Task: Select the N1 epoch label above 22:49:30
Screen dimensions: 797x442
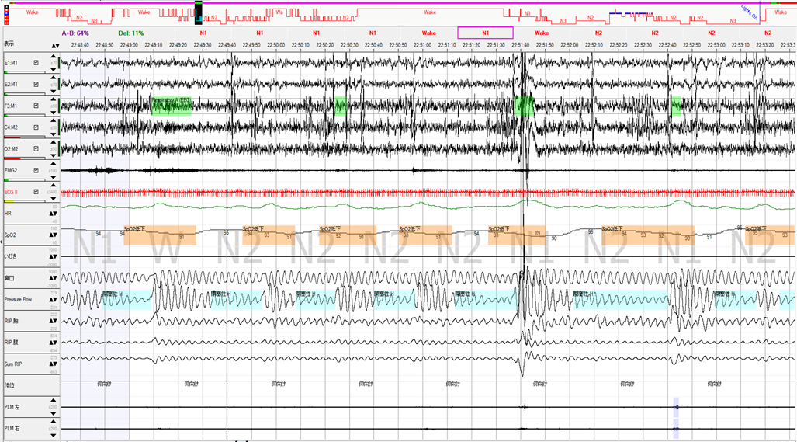Action: pyautogui.click(x=203, y=33)
